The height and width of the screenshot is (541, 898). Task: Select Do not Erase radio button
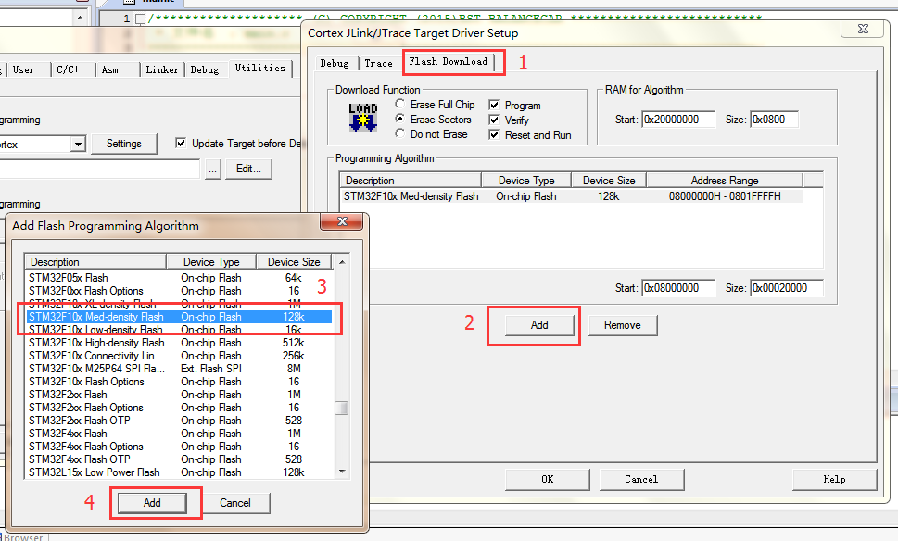(x=399, y=133)
